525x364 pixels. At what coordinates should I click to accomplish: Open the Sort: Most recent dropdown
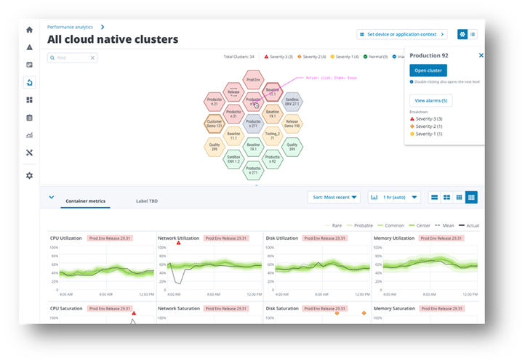pyautogui.click(x=334, y=197)
